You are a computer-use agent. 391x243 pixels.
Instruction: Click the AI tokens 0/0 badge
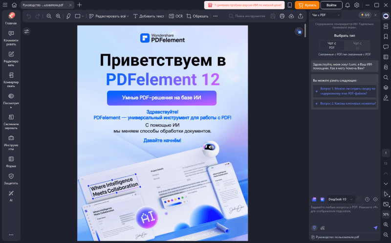click(x=365, y=15)
